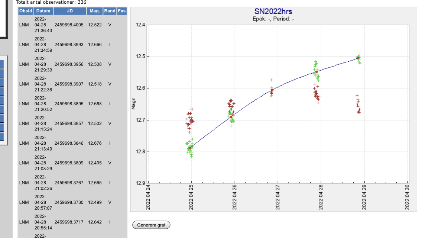
Task: Click the Generera graf button
Action: [151, 225]
